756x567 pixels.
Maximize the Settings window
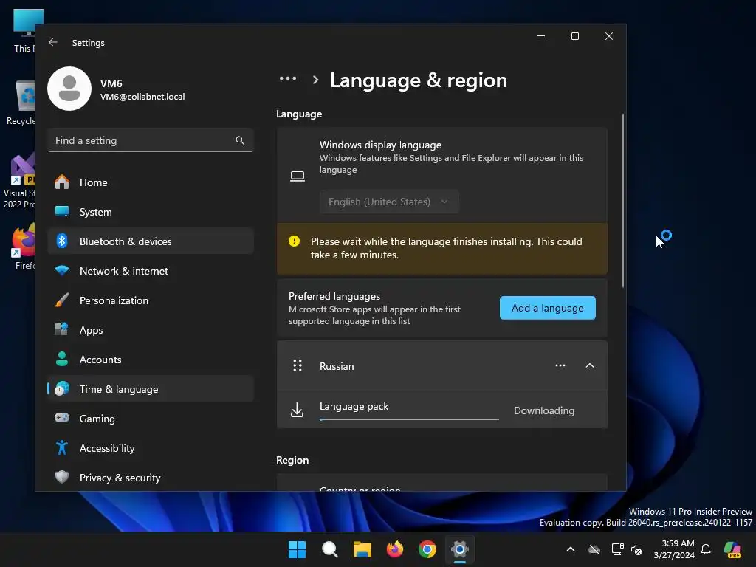tap(574, 36)
